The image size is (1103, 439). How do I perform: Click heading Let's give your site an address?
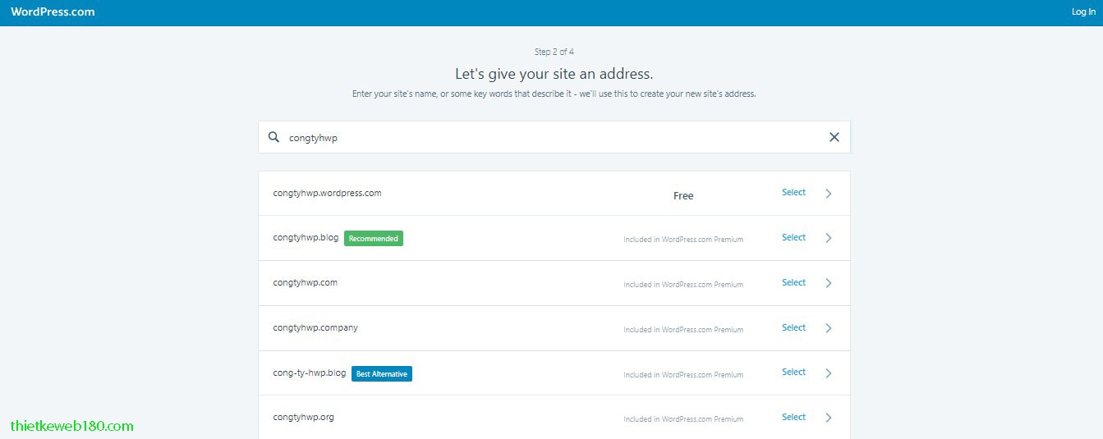[554, 74]
